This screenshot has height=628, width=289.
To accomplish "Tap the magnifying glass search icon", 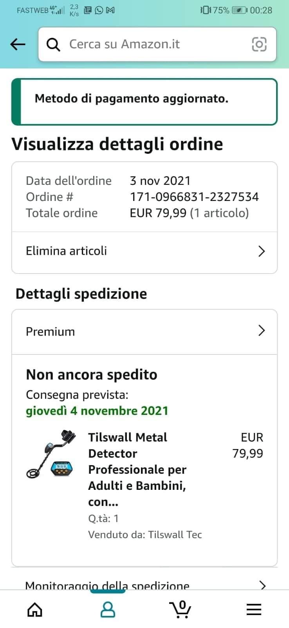I will (x=53, y=44).
